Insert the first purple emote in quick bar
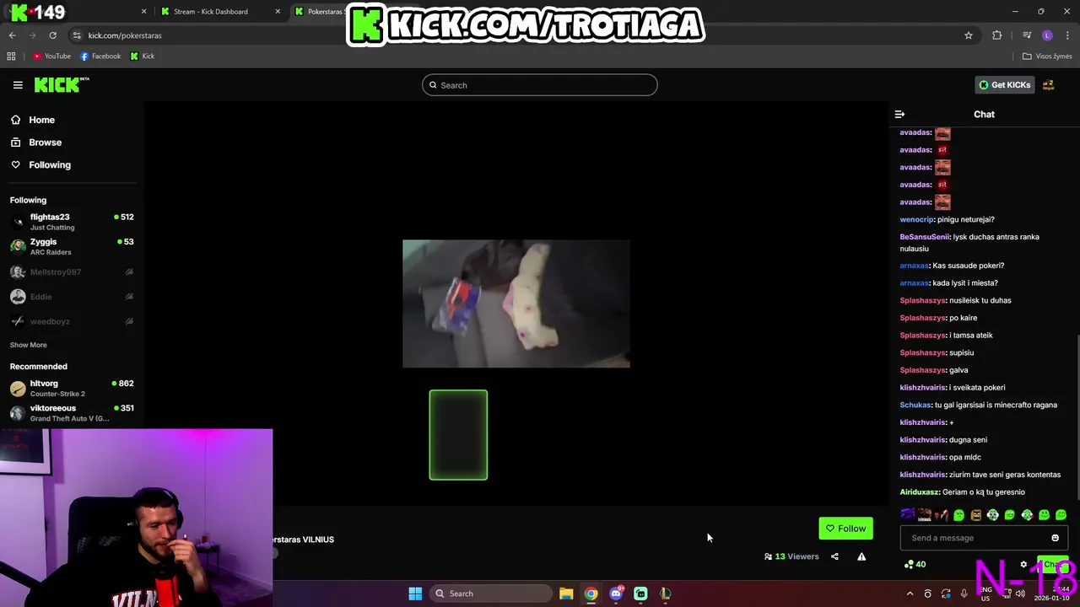The image size is (1080, 607). [908, 515]
